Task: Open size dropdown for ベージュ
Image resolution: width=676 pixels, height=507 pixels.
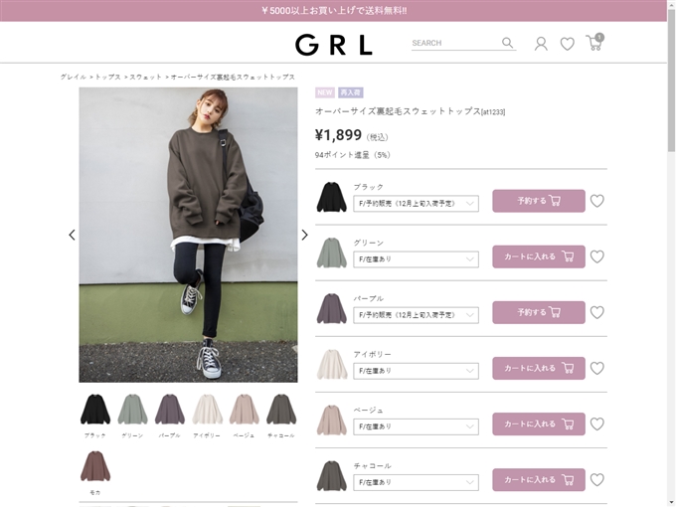Action: point(416,426)
